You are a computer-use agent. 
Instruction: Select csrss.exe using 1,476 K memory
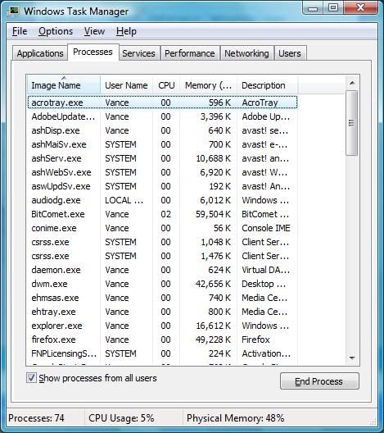[x=163, y=256]
